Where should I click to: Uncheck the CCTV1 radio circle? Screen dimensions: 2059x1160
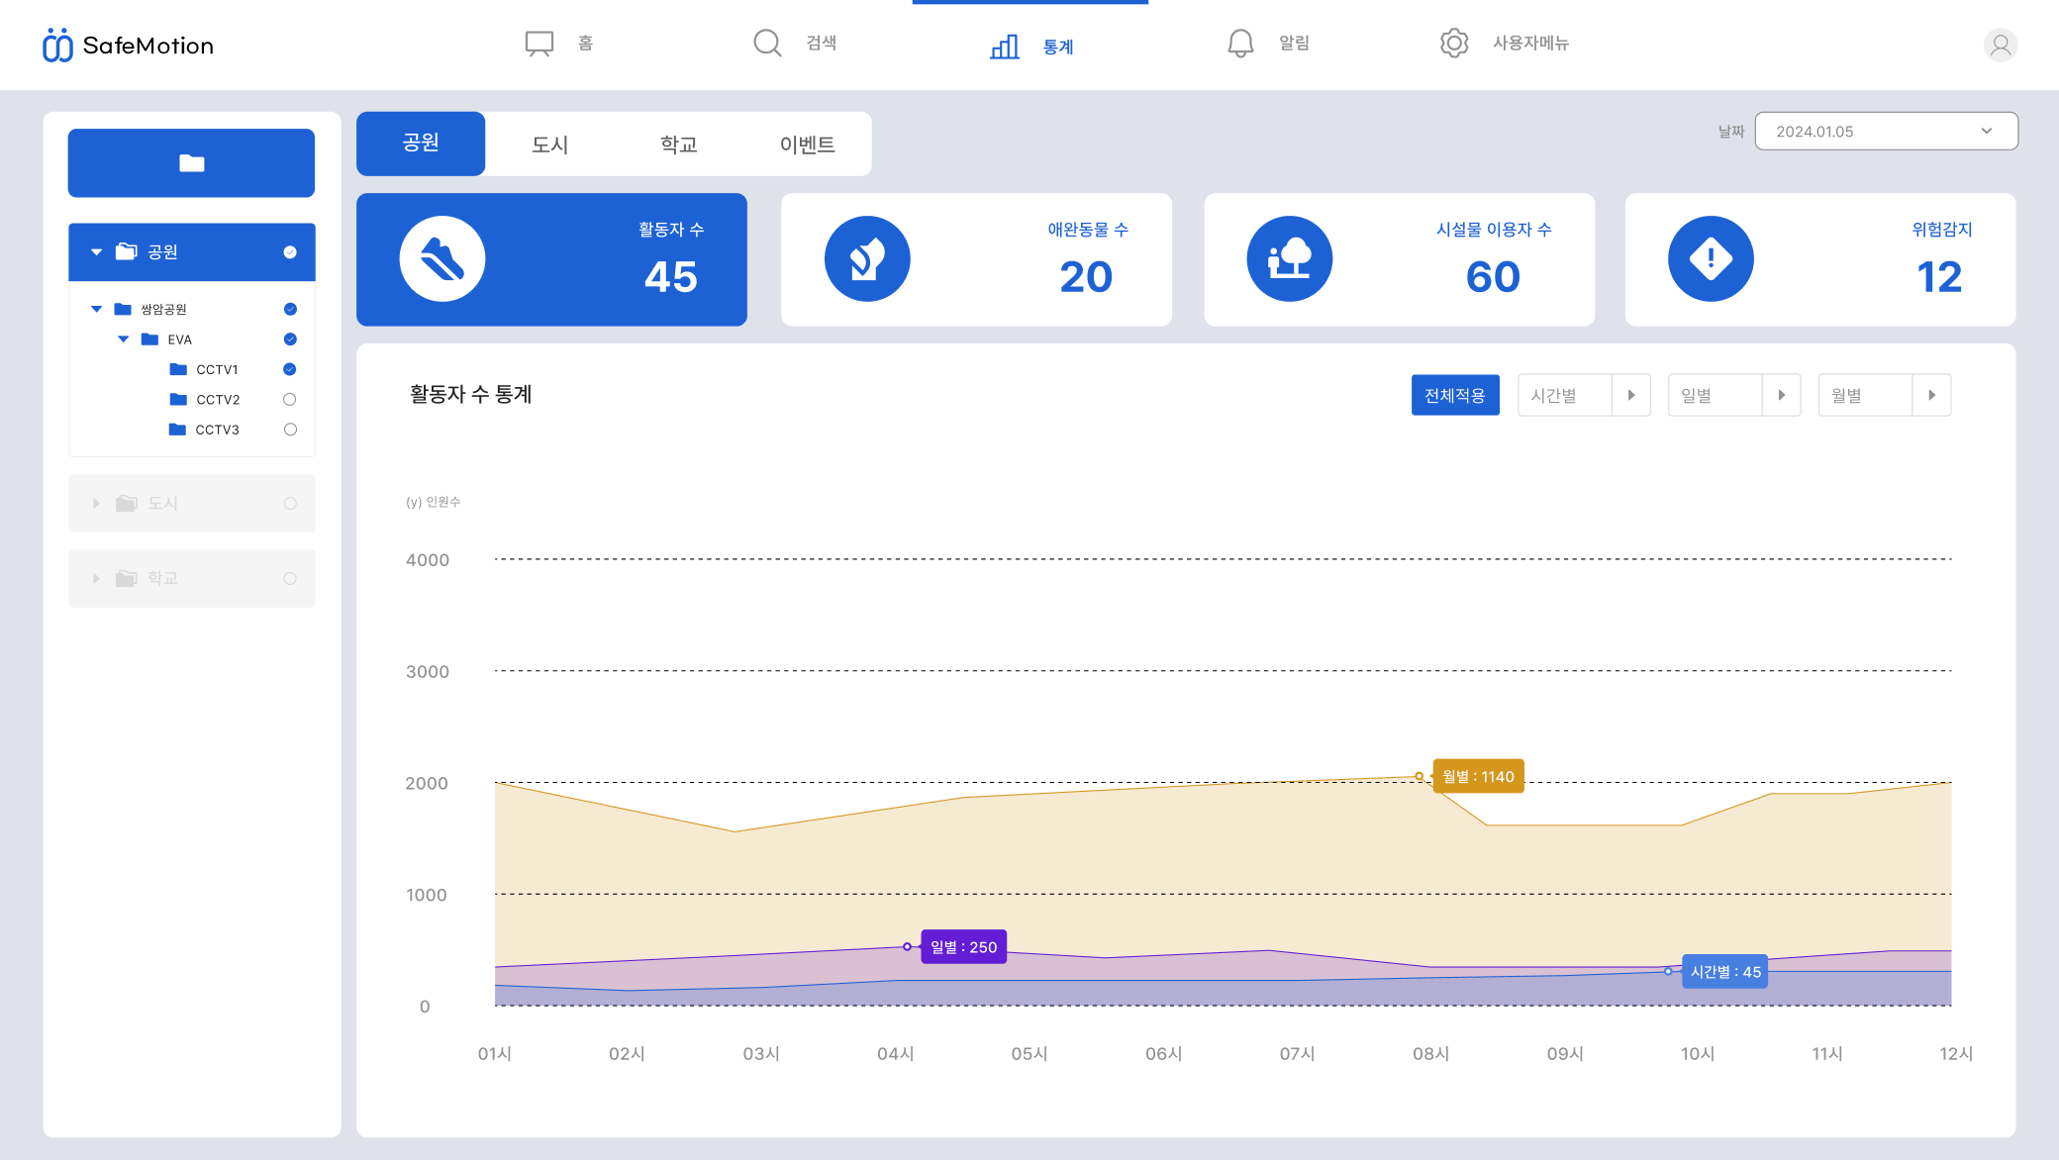(290, 369)
